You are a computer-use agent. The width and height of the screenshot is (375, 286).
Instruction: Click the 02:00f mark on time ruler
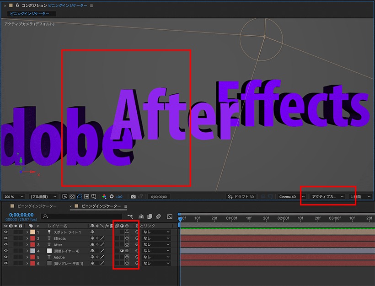coord(283,218)
